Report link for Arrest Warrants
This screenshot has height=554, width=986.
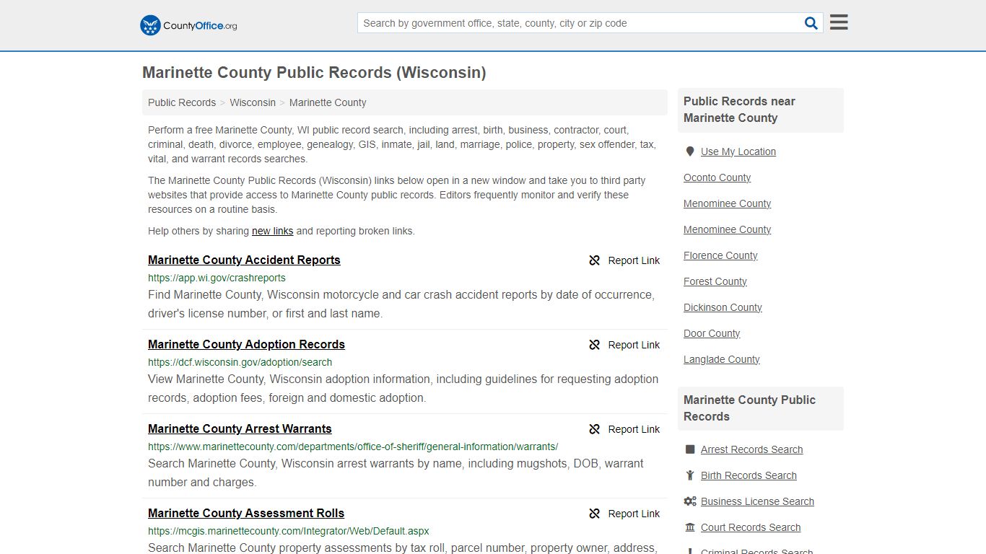[x=634, y=429]
